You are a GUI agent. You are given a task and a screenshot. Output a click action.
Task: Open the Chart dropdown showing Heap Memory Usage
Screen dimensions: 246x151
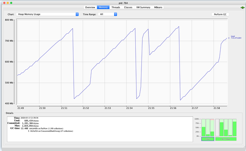pos(47,14)
